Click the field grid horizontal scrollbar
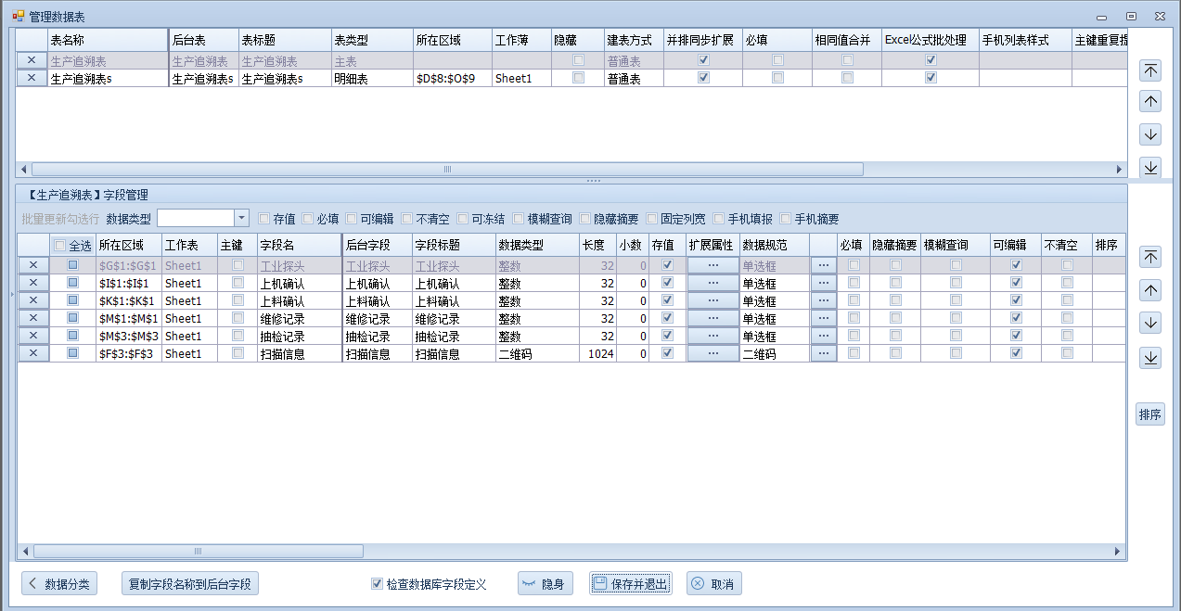This screenshot has width=1181, height=611. 557,552
